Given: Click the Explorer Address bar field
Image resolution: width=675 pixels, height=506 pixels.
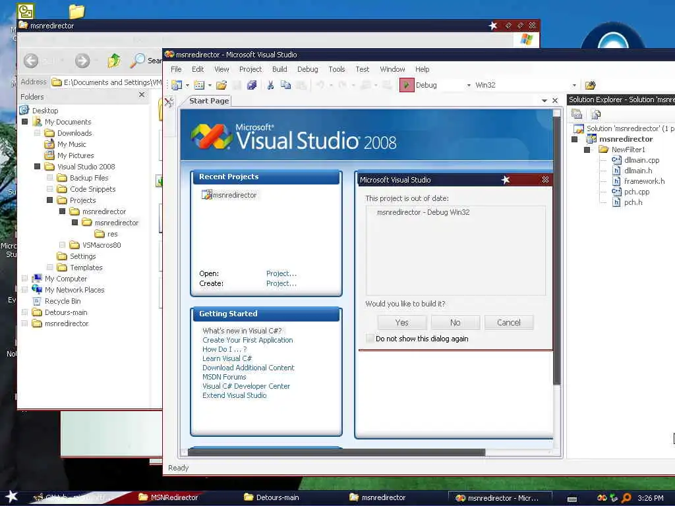Looking at the screenshot, I should click(x=106, y=82).
